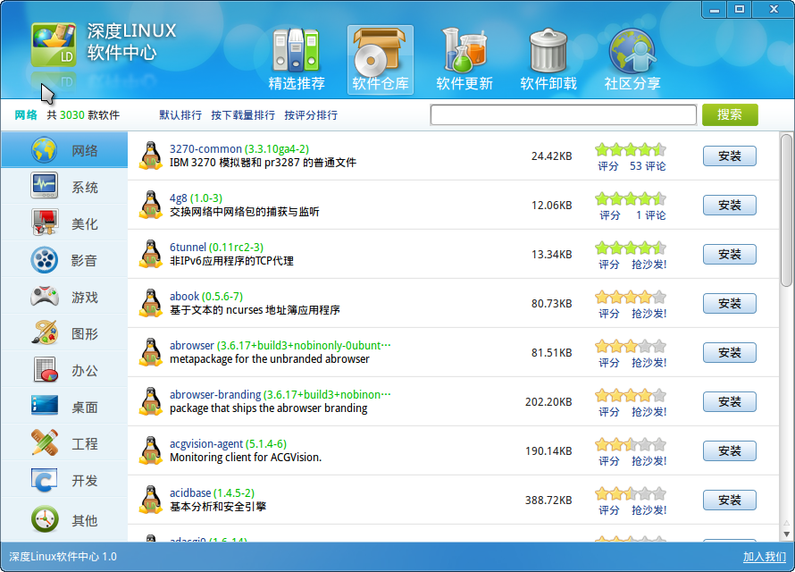This screenshot has height=572, width=795.
Task: Click the acidbase package penguin icon
Action: coord(151,500)
